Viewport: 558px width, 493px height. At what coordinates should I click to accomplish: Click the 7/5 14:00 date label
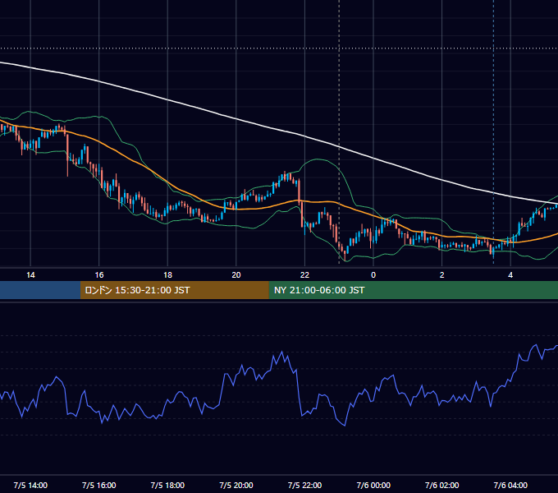tap(30, 485)
